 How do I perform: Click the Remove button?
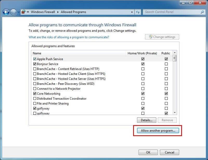(167, 120)
